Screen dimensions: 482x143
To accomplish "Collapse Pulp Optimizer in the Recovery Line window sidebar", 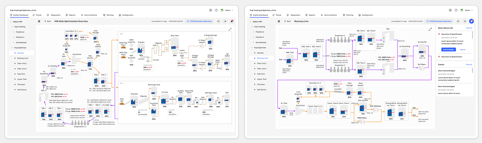I will pos(252,48).
